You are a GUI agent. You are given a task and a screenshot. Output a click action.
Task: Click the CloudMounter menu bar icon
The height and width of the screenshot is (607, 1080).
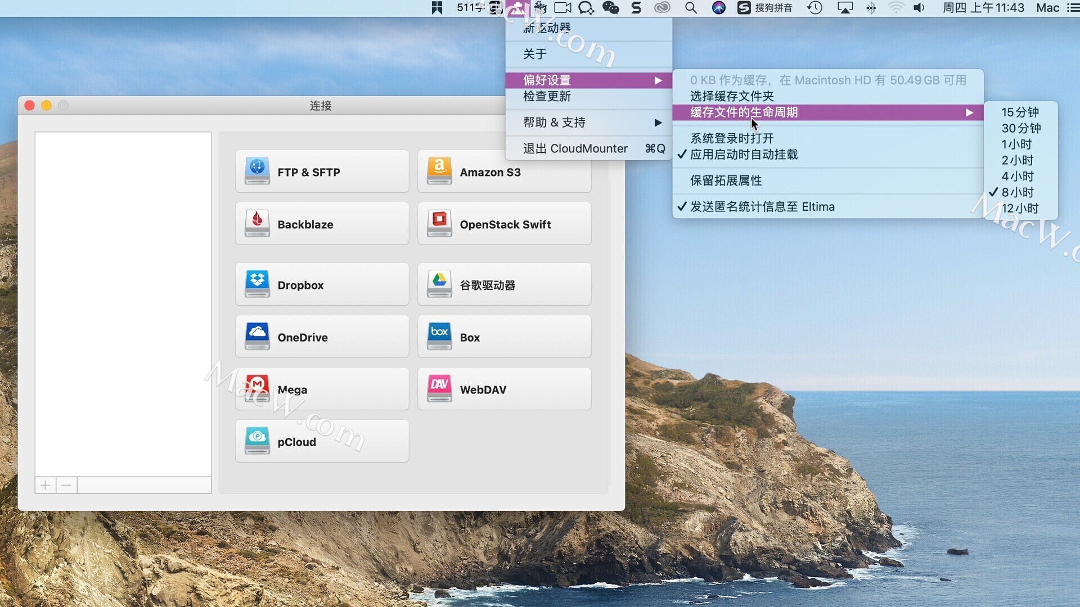click(x=517, y=8)
